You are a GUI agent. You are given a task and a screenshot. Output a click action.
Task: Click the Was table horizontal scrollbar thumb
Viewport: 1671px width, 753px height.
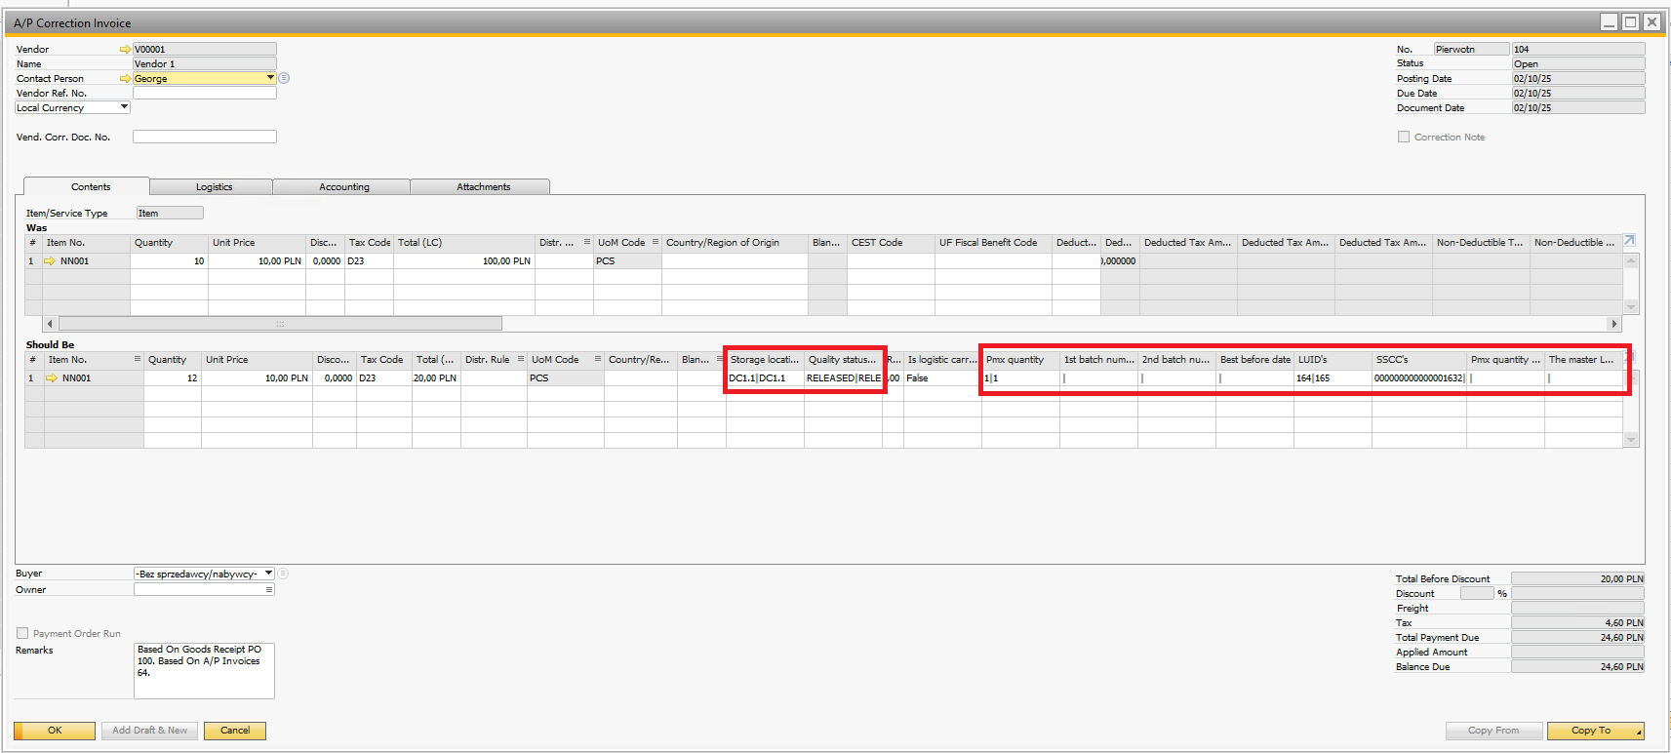click(280, 323)
